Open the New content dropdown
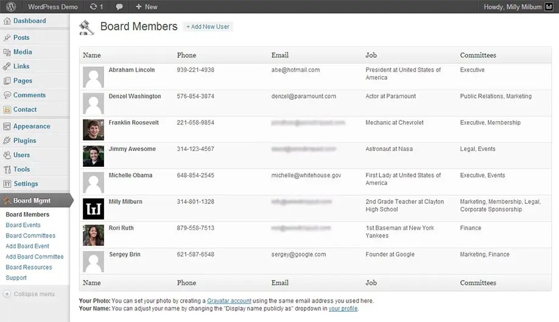Viewport: 559px width, 322px height. coord(146,7)
